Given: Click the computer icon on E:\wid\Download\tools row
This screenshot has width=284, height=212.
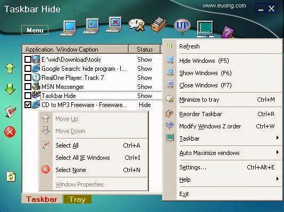Looking at the screenshot, I should pos(36,59).
